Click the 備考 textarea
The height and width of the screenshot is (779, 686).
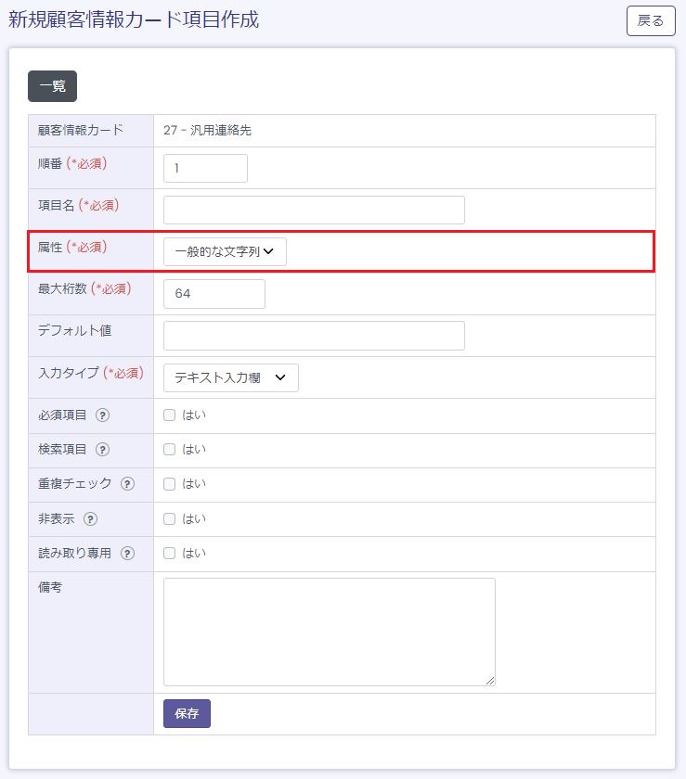329,632
